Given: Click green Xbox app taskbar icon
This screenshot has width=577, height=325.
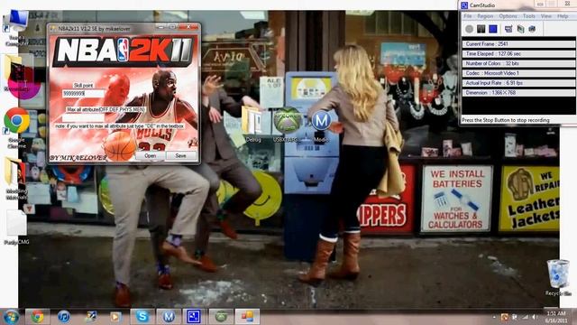Looking at the screenshot, I should click(221, 317).
